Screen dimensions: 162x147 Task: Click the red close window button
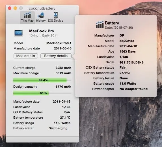click(x=10, y=8)
